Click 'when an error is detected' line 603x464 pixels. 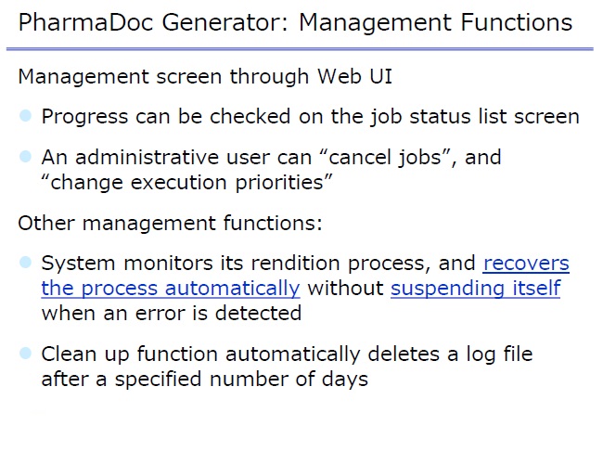[x=172, y=313]
